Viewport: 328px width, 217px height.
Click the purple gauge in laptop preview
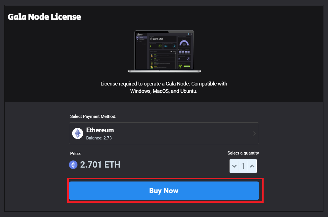[184, 43]
